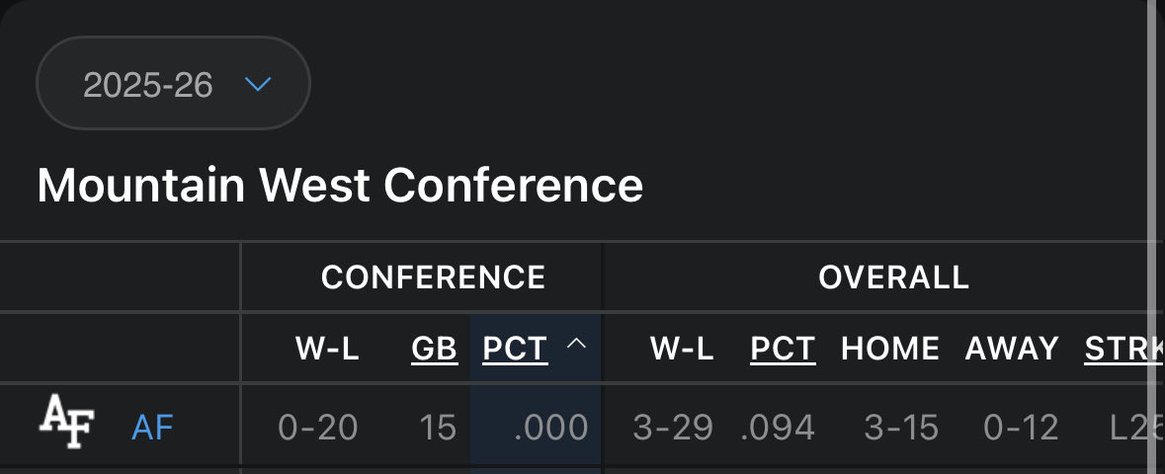Screen dimensions: 1165x474
Task: Select the 0-20 conference record cell
Action: point(318,428)
